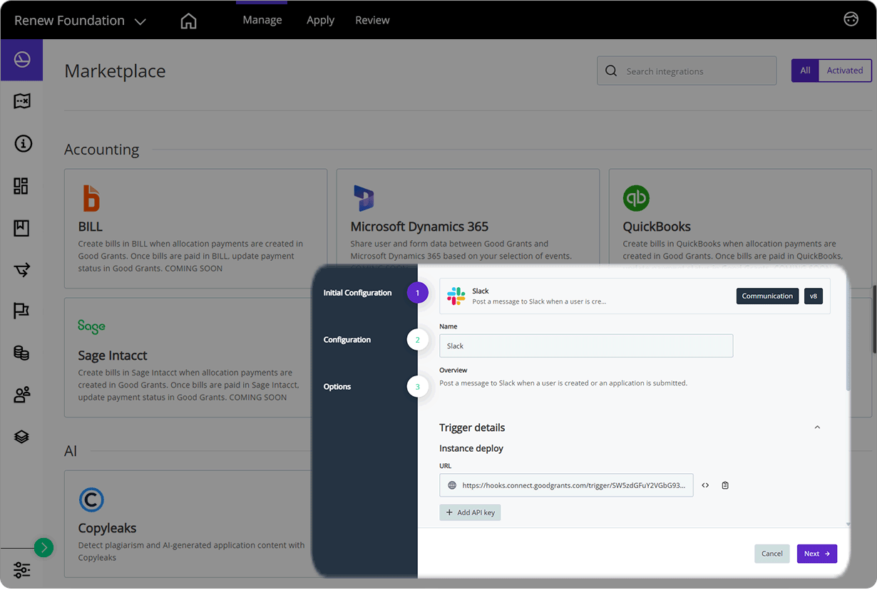The height and width of the screenshot is (590, 877).
Task: Switch to the Manage tab
Action: tap(262, 20)
